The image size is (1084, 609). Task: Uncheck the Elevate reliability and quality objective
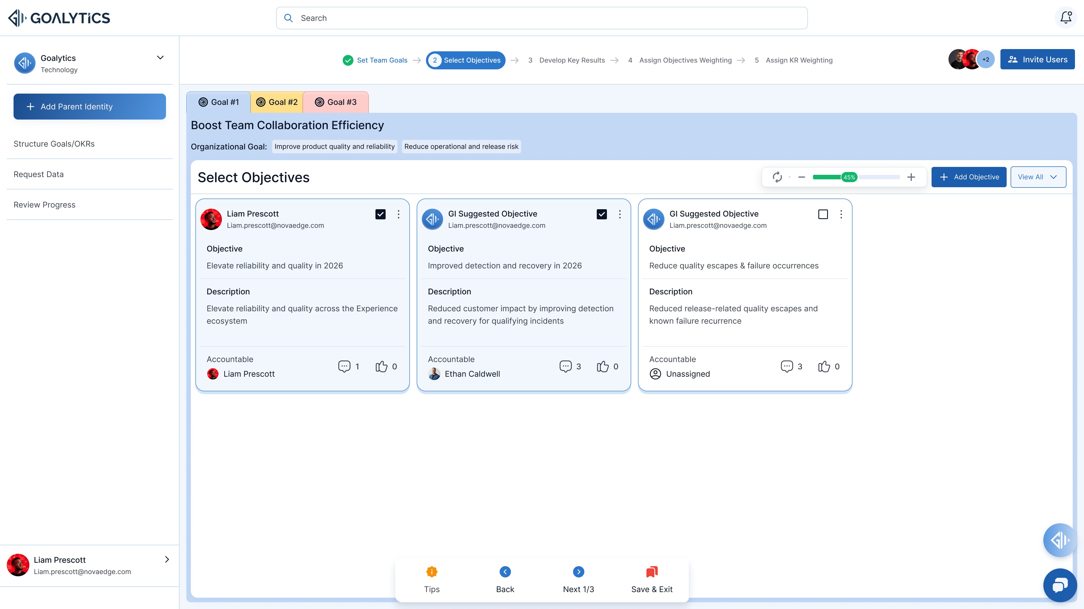(381, 214)
